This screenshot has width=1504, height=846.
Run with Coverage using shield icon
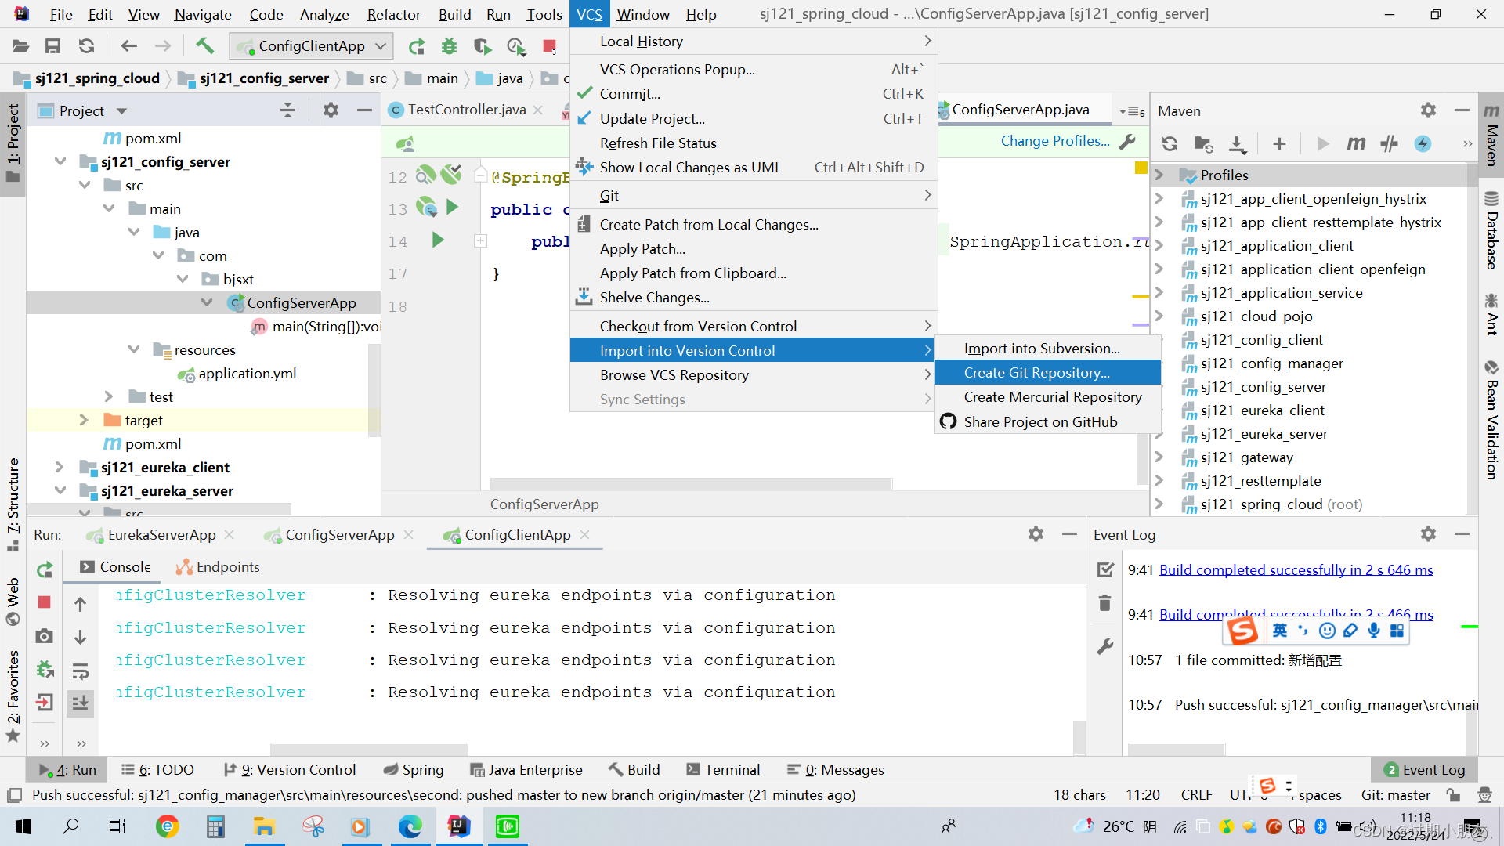point(482,46)
